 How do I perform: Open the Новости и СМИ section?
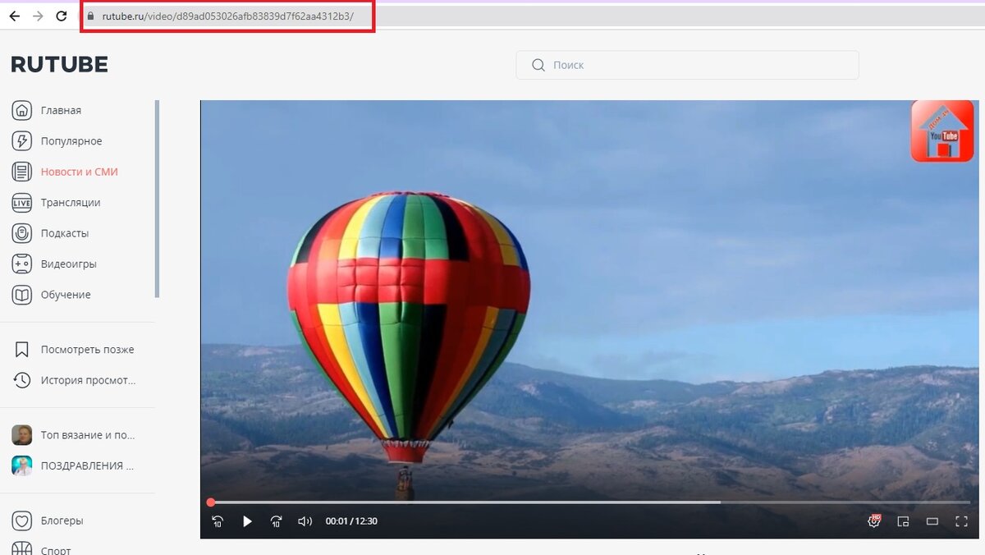coord(80,172)
